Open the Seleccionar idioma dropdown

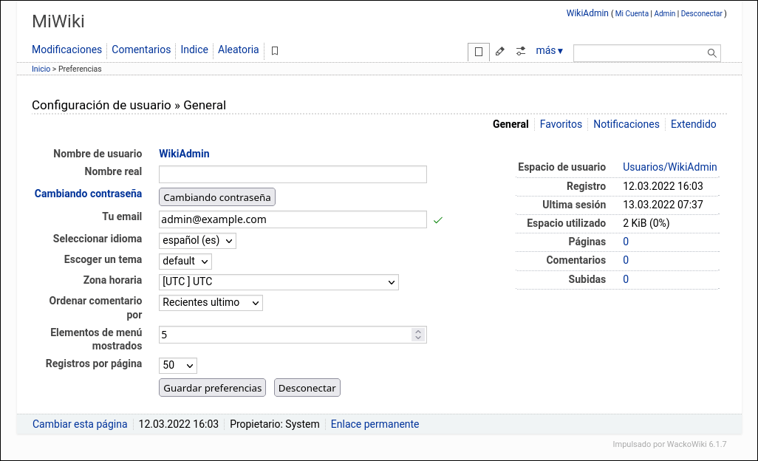(x=197, y=241)
